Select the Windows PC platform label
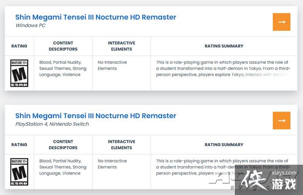 point(31,25)
